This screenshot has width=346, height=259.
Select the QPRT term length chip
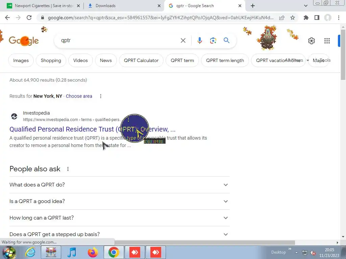(x=225, y=60)
